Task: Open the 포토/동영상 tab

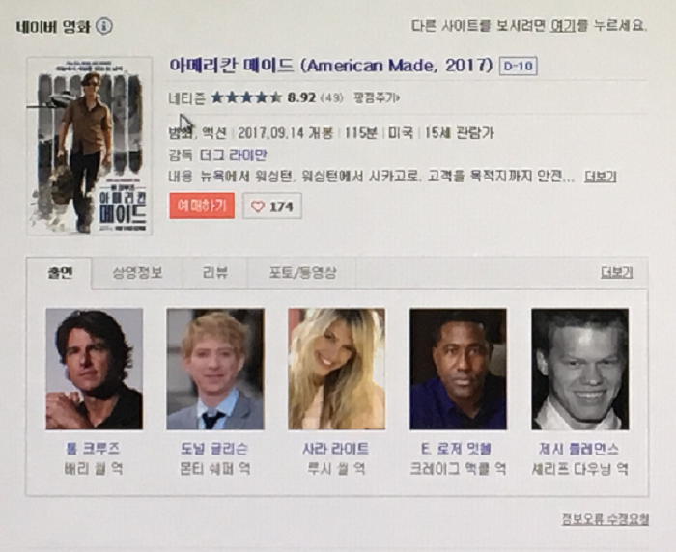Action: [302, 273]
